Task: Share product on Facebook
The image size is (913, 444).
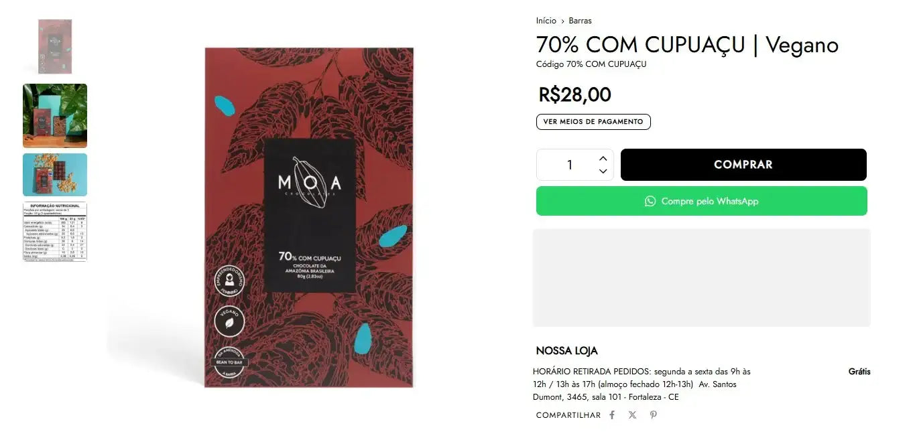Action: (x=612, y=415)
